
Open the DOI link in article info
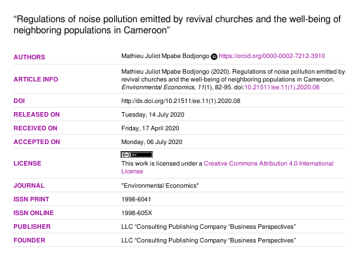[x=282, y=87]
